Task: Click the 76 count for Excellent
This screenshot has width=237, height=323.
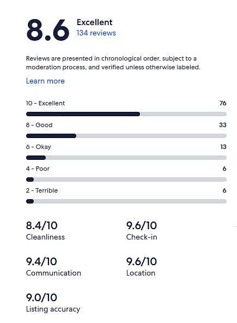Action: click(x=223, y=103)
